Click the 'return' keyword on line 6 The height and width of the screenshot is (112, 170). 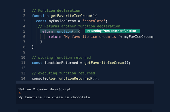pos(55,37)
